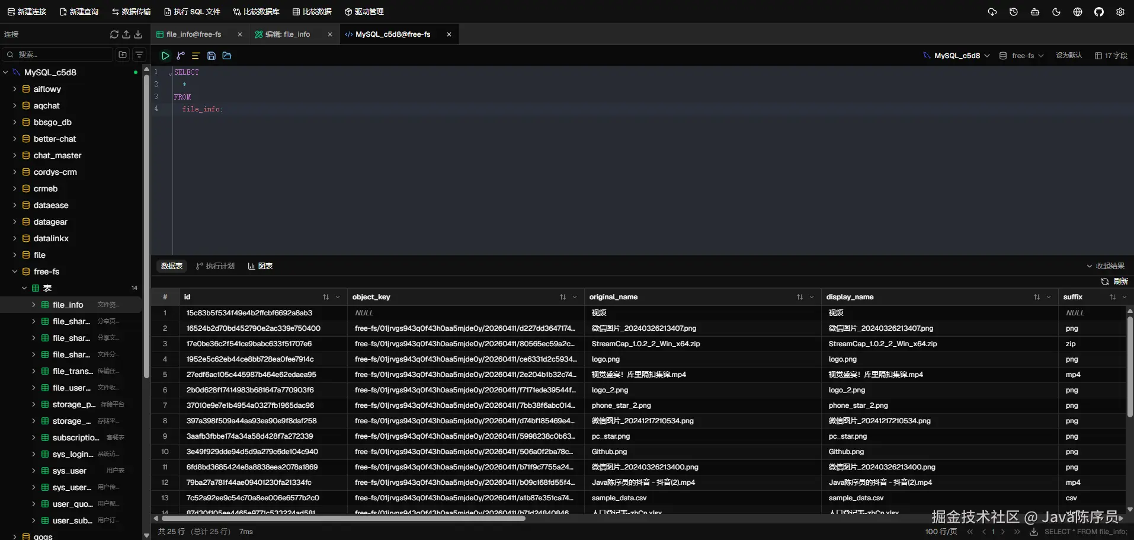Screen dimensions: 1134x540
Task: Run the SQL query with the play icon
Action: [165, 56]
